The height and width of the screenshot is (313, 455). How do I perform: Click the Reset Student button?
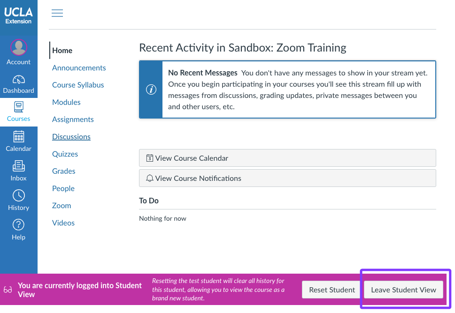tap(332, 290)
